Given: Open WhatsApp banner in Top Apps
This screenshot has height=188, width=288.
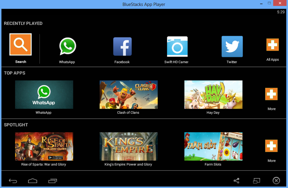Looking at the screenshot, I should pos(44,95).
